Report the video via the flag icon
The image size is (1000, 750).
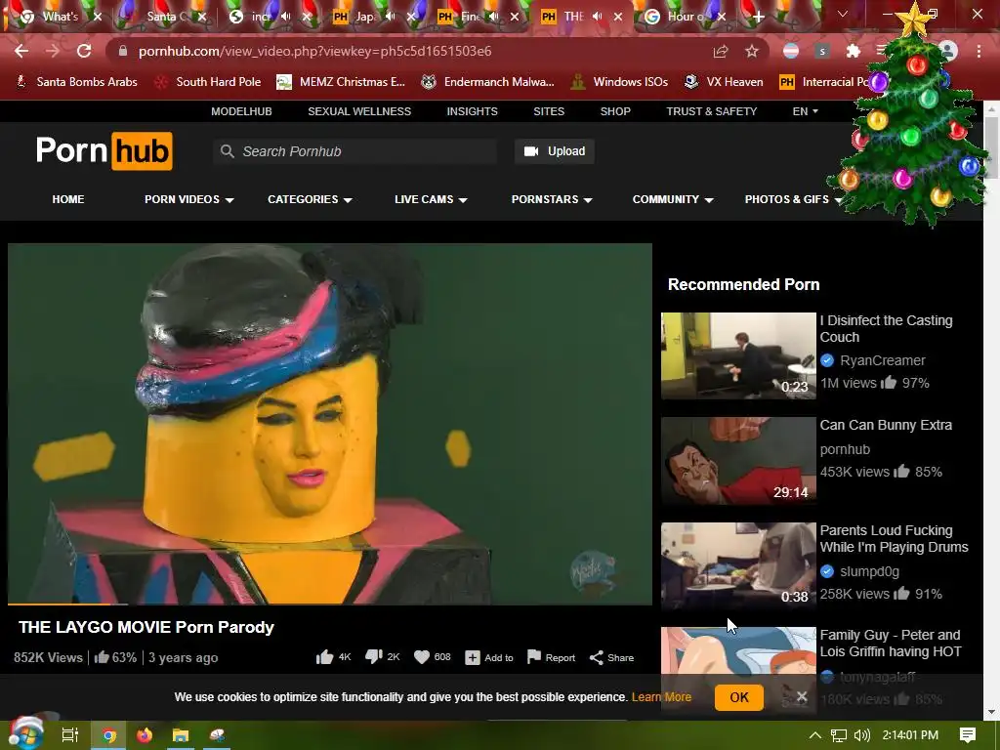[534, 657]
